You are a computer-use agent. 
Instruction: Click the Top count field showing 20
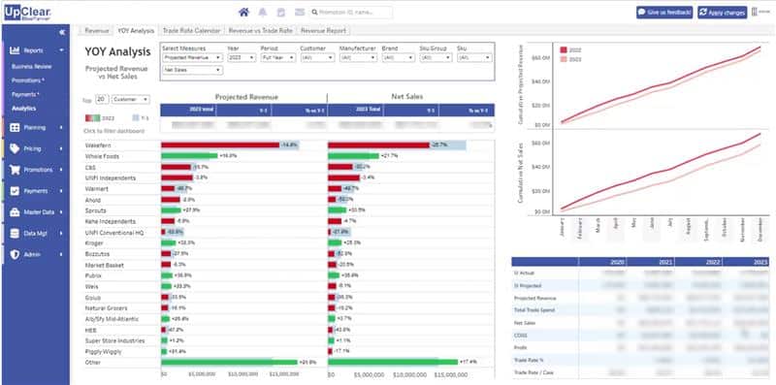point(103,100)
